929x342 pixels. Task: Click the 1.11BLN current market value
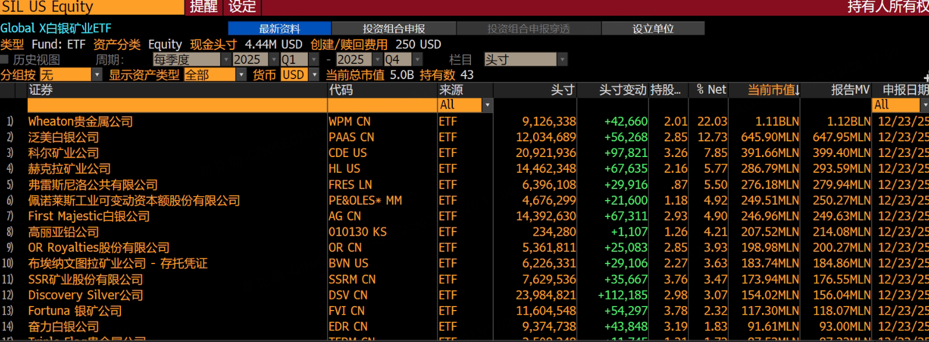tap(777, 122)
